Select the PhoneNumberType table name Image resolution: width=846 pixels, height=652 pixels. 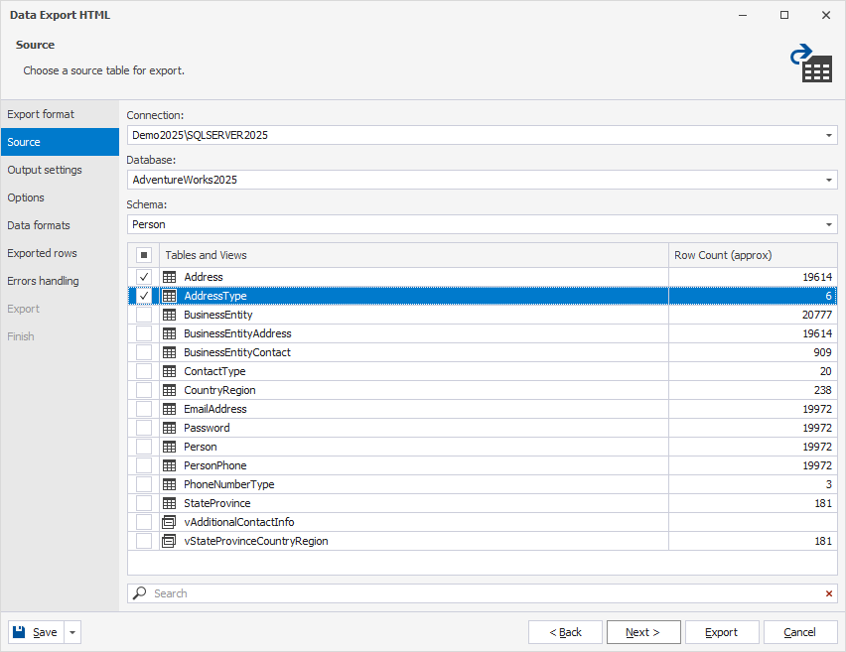[228, 485]
